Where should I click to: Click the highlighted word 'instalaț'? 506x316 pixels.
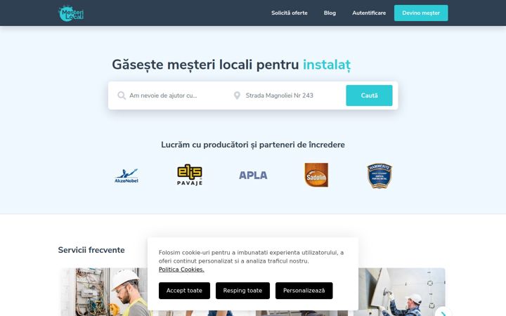pos(327,65)
